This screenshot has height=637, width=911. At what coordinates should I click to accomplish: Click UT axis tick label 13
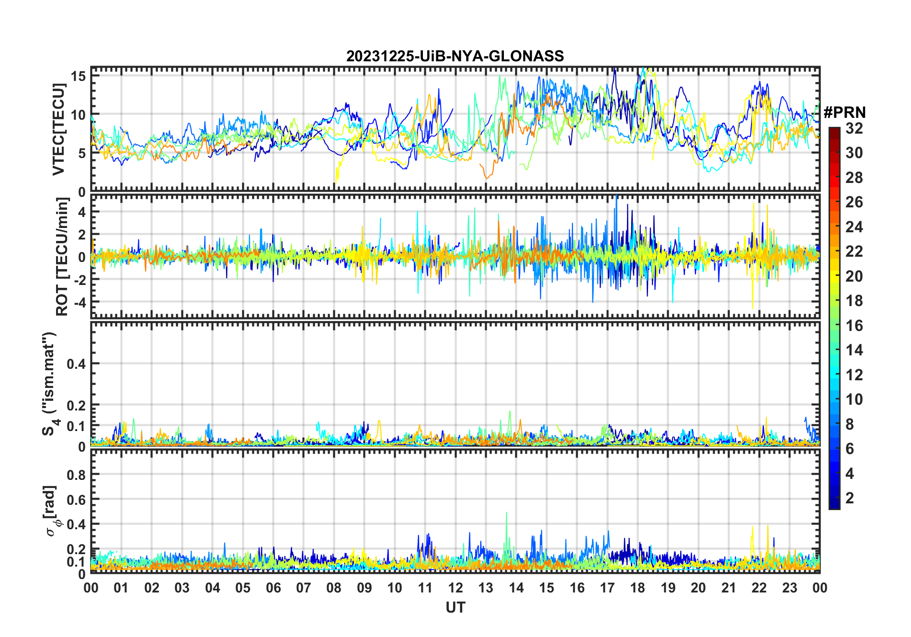tap(486, 588)
